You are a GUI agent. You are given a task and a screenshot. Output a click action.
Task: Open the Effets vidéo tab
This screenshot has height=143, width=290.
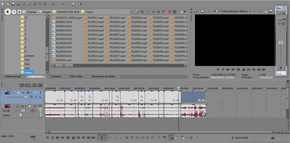[76, 77]
